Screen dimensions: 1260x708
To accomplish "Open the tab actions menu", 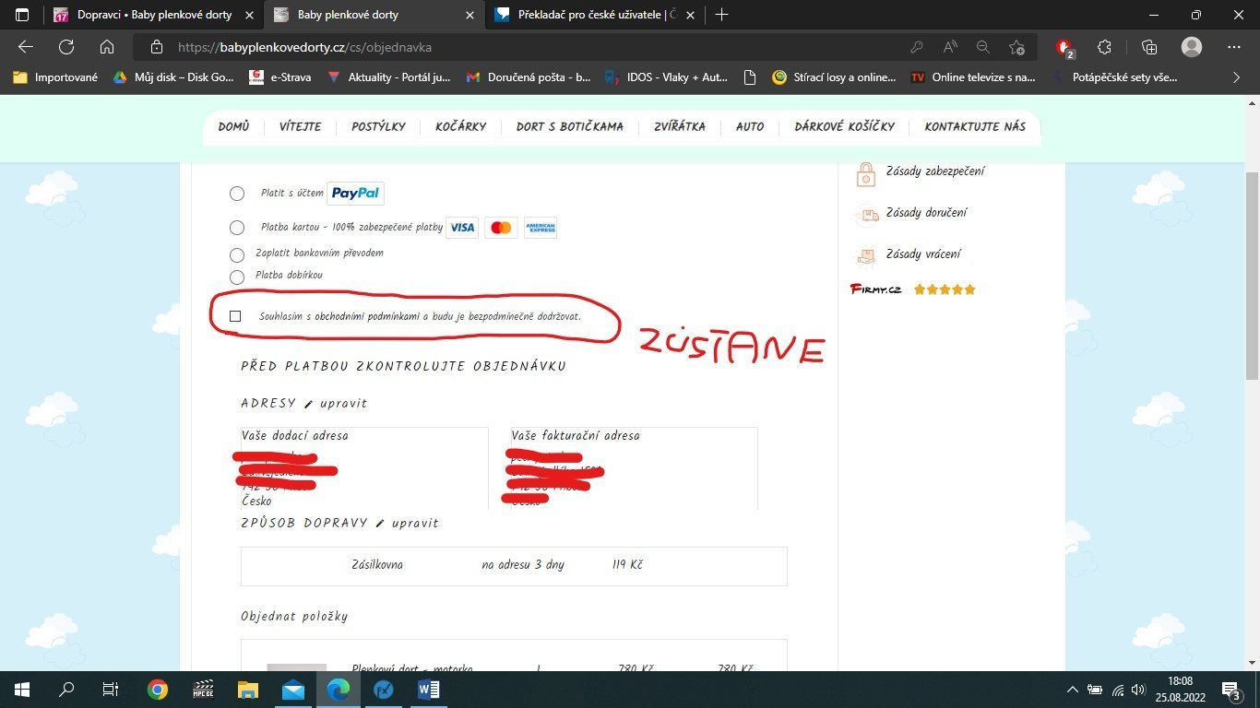I will point(22,15).
